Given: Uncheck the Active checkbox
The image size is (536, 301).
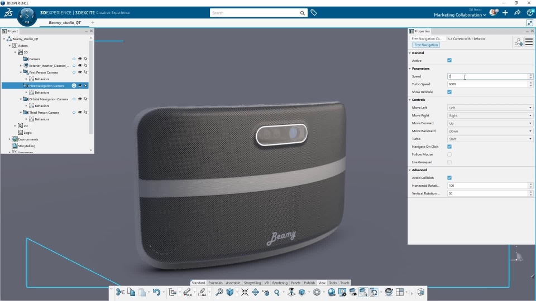Looking at the screenshot, I should 449,60.
